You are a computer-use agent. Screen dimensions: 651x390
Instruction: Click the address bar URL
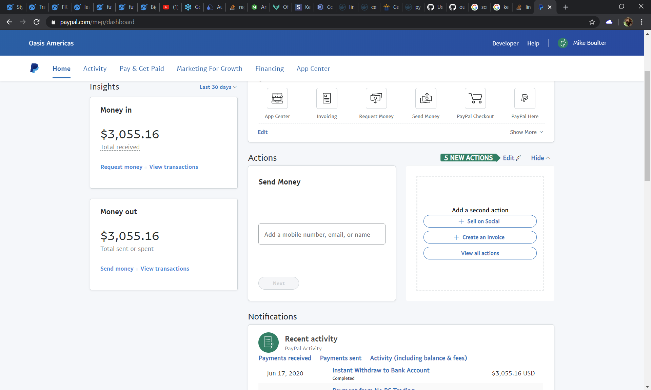[x=97, y=22]
